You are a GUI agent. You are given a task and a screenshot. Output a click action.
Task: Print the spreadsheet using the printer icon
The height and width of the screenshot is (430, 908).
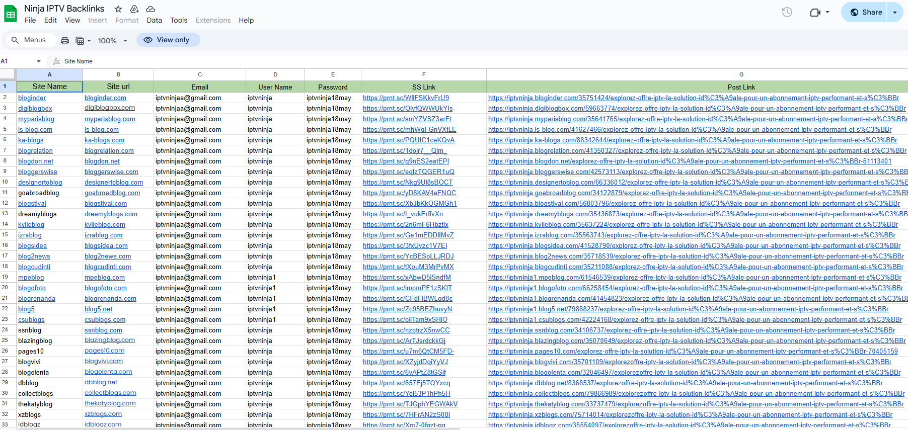click(x=65, y=41)
